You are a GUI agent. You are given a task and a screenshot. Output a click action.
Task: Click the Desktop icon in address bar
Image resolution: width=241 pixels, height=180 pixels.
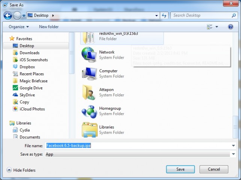[30, 15]
